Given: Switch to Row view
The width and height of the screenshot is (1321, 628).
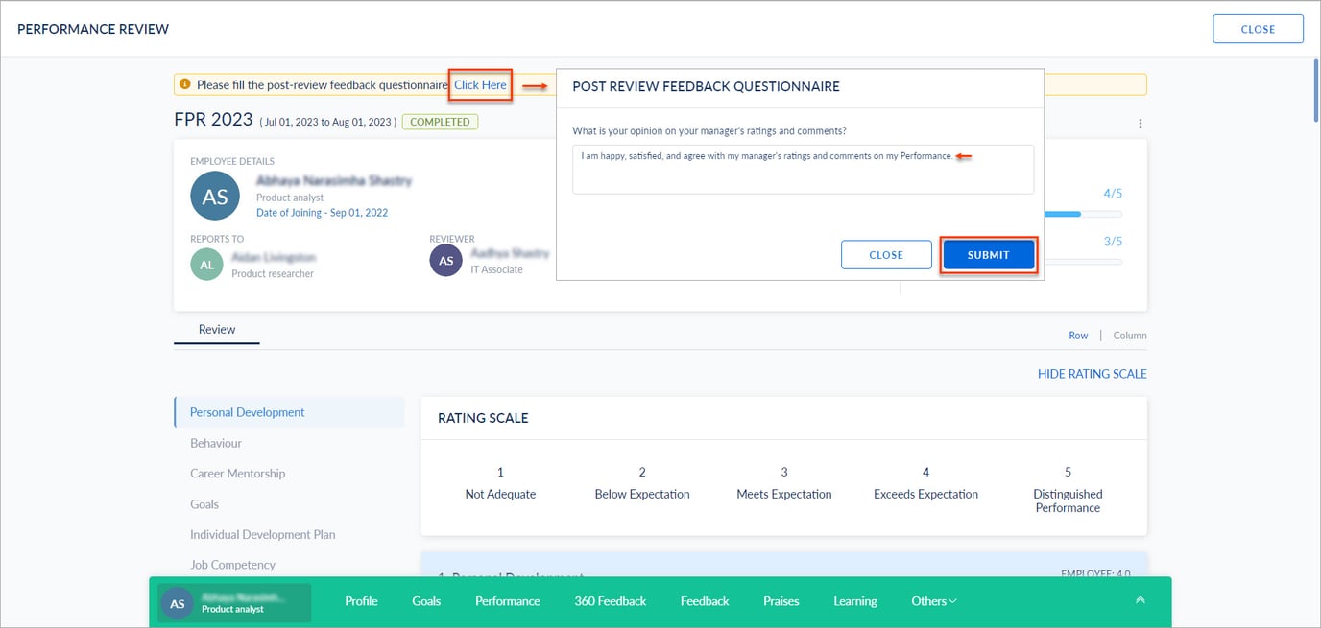Looking at the screenshot, I should pyautogui.click(x=1078, y=336).
